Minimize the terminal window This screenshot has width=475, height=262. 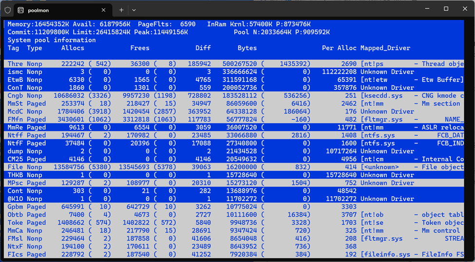pos(427,9)
